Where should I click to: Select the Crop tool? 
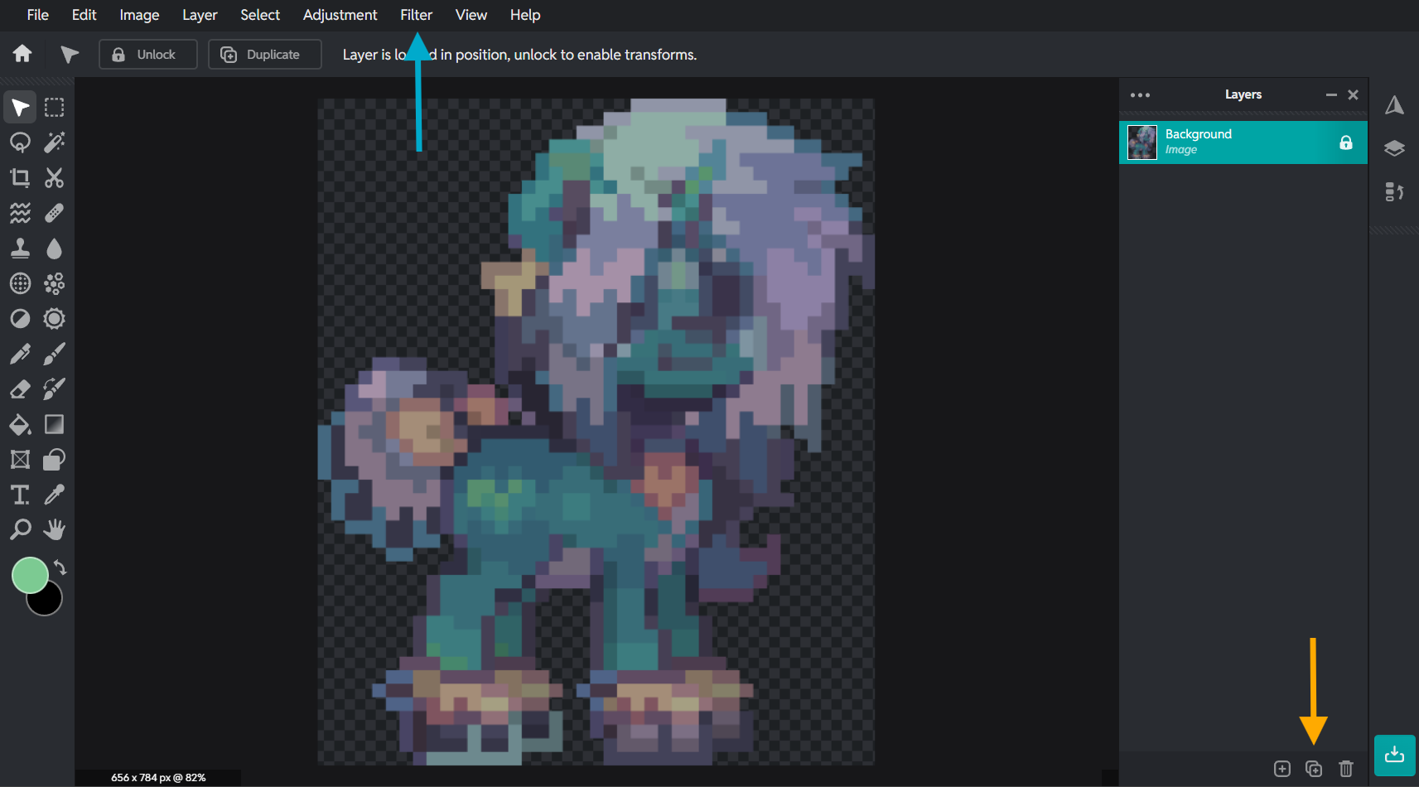[x=20, y=177]
